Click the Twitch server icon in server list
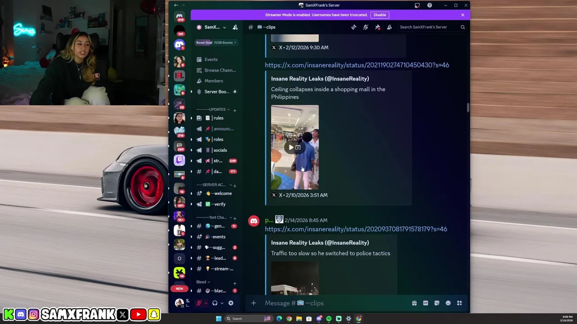Image resolution: width=577 pixels, height=324 pixels. (x=179, y=160)
